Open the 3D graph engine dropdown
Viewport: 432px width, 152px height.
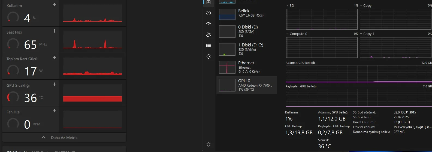[x=288, y=5]
